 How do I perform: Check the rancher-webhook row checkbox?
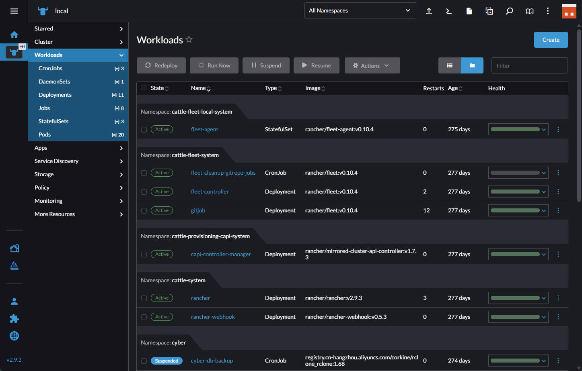point(144,317)
